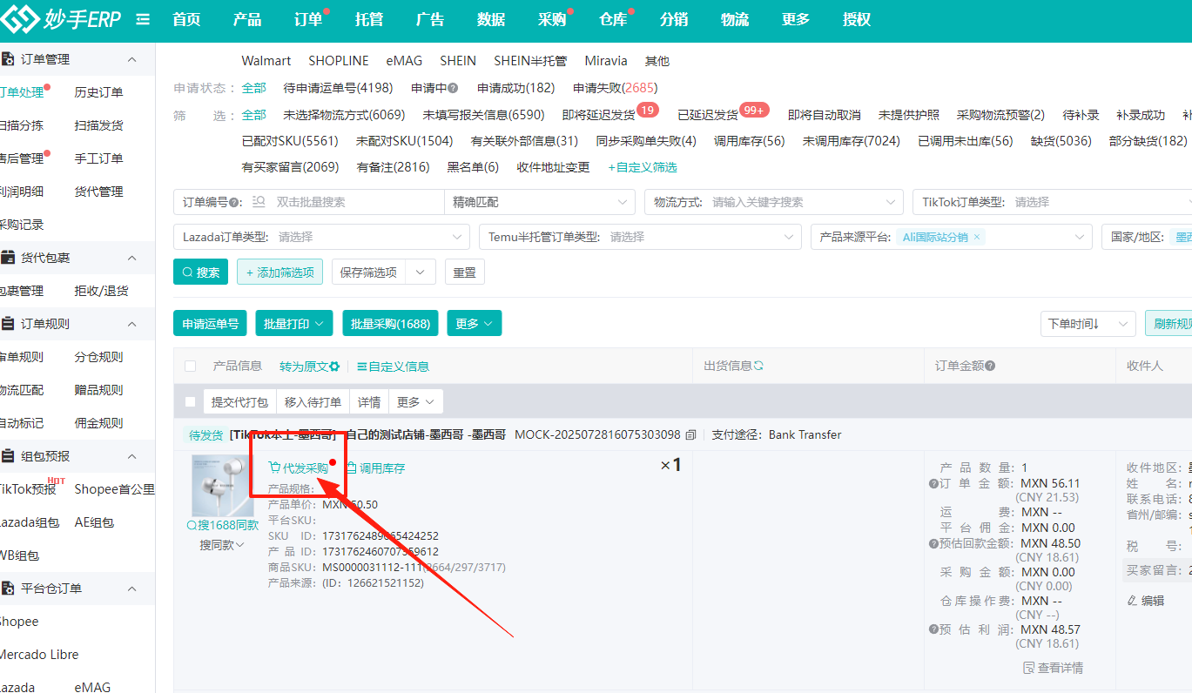Image resolution: width=1192 pixels, height=693 pixels.
Task: Collapse the 货代包裹 sidebar section
Action: (x=132, y=258)
